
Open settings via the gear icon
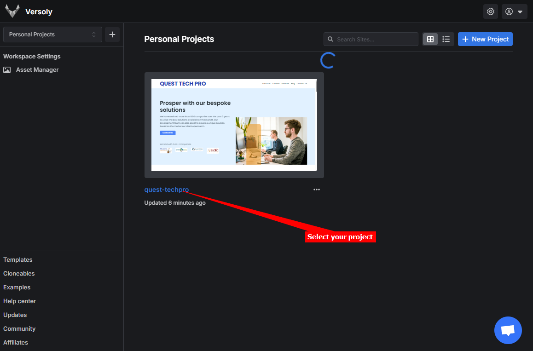click(x=490, y=12)
